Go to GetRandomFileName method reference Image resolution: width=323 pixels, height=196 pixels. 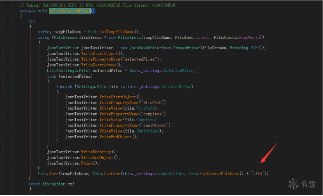point(220,173)
